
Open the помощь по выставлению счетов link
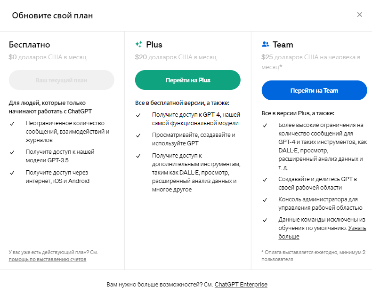point(48,259)
